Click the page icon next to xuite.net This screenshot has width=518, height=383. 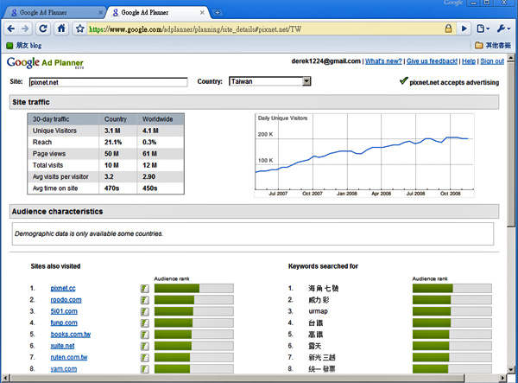click(145, 346)
